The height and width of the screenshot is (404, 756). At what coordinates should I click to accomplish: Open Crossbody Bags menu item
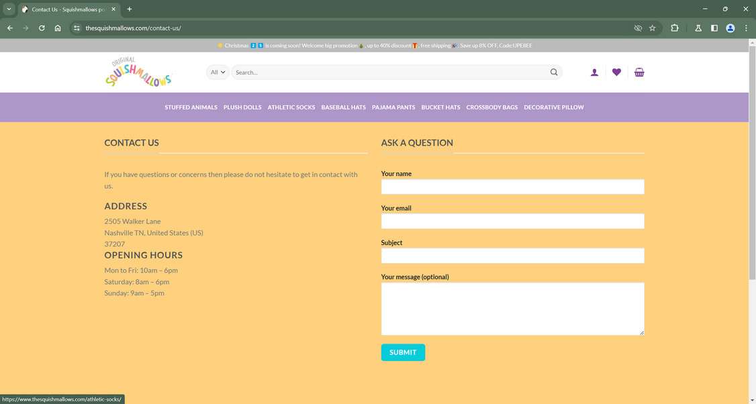coord(491,107)
